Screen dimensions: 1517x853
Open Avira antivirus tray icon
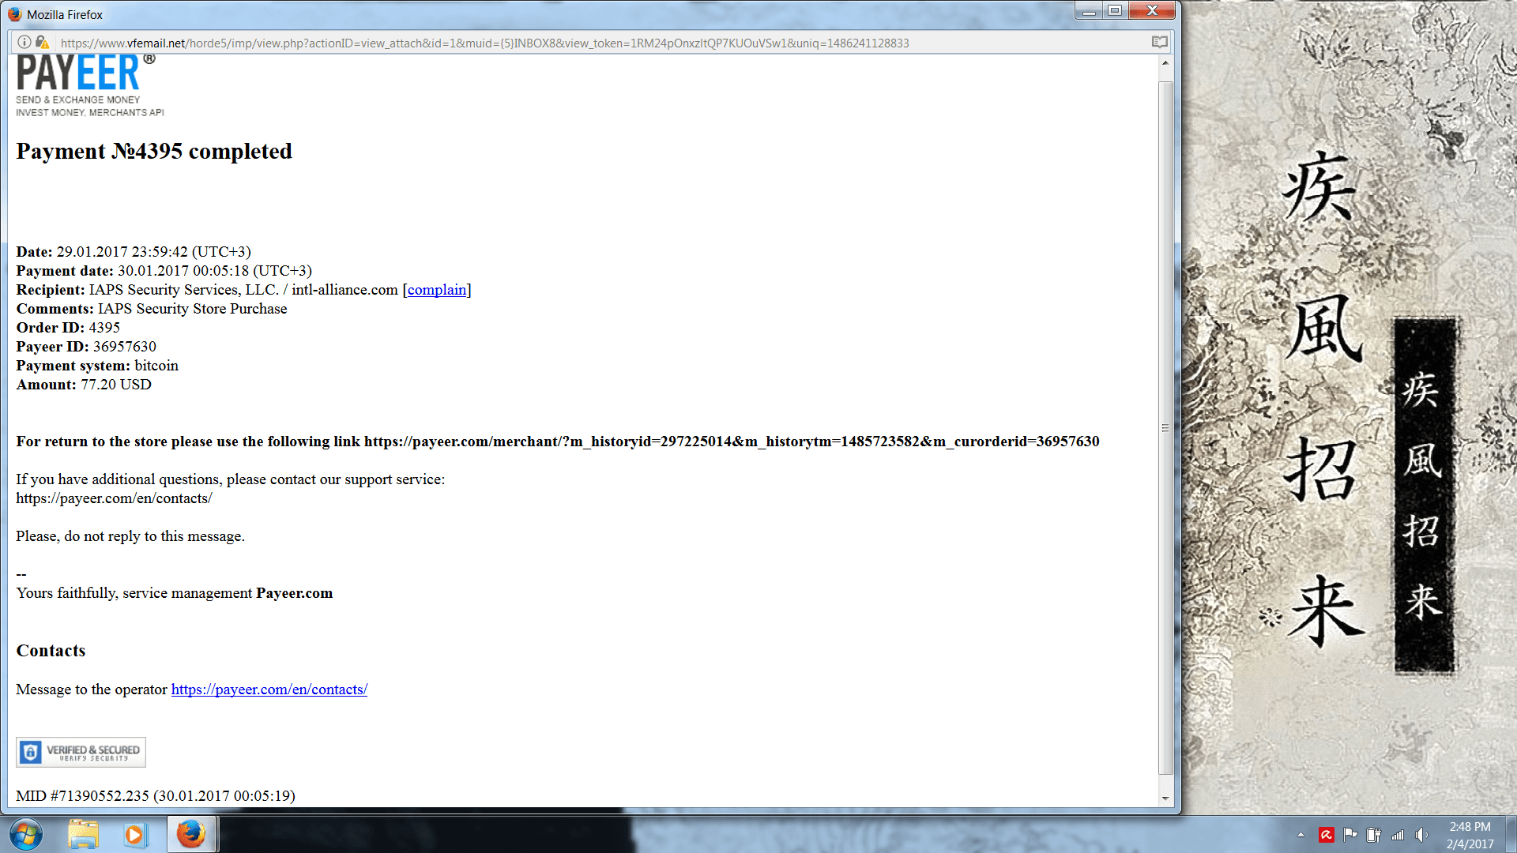[1327, 835]
